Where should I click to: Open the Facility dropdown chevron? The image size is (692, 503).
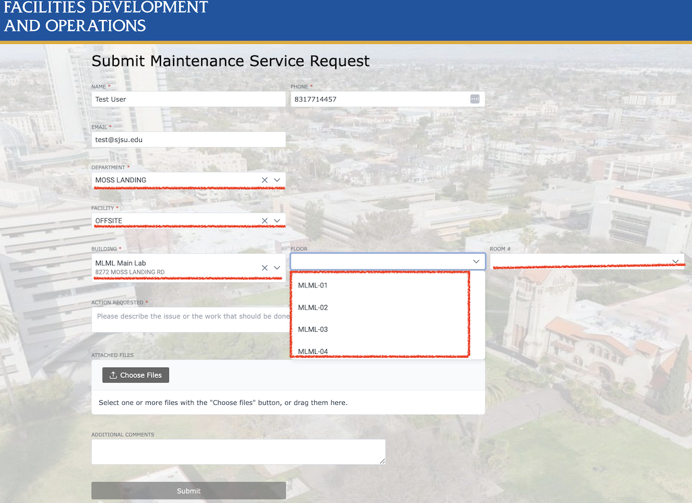click(x=277, y=221)
